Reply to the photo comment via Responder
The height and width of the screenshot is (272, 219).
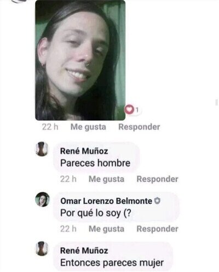tap(139, 127)
